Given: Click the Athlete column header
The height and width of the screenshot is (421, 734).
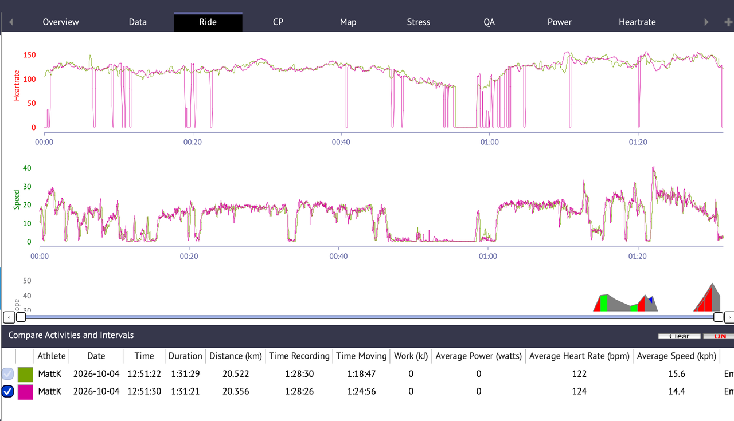Looking at the screenshot, I should [52, 356].
